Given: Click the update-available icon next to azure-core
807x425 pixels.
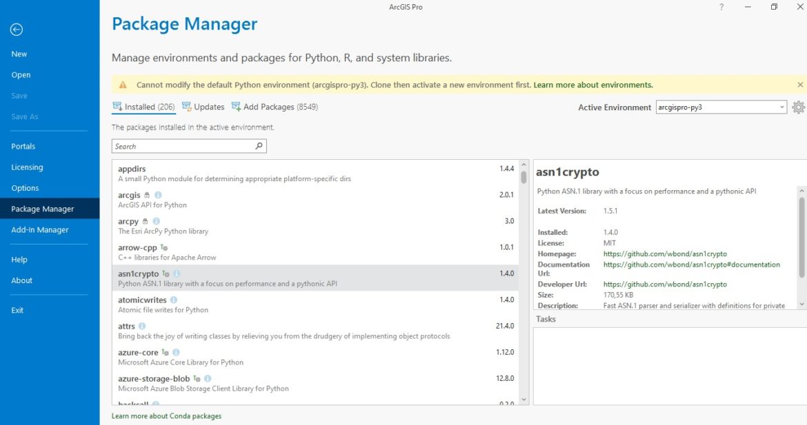Looking at the screenshot, I should coord(166,353).
